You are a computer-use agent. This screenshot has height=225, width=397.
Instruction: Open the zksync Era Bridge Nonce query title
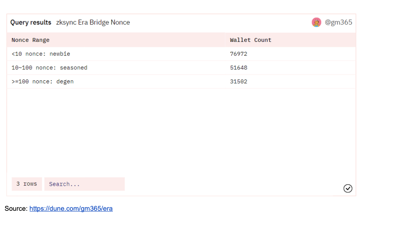click(93, 22)
